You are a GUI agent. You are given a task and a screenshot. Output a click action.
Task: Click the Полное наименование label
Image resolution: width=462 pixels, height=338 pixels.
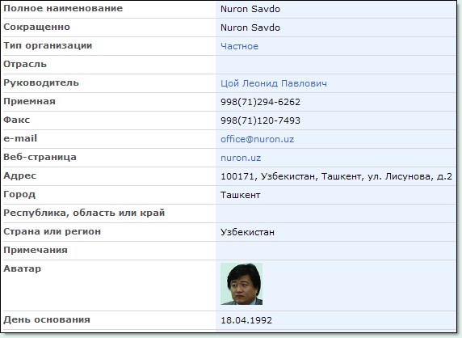[63, 8]
